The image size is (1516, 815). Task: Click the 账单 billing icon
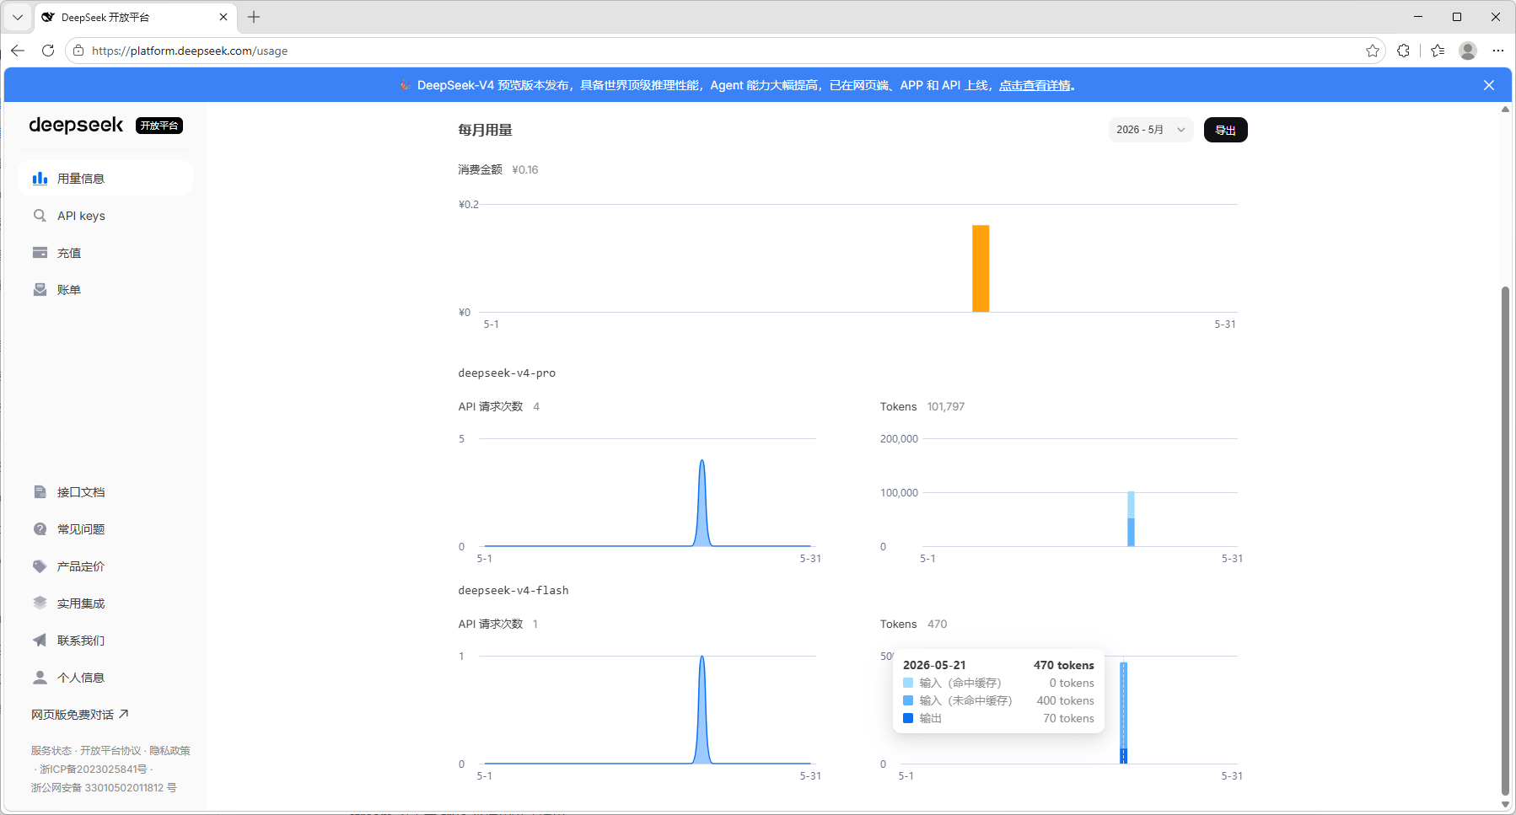tap(40, 290)
